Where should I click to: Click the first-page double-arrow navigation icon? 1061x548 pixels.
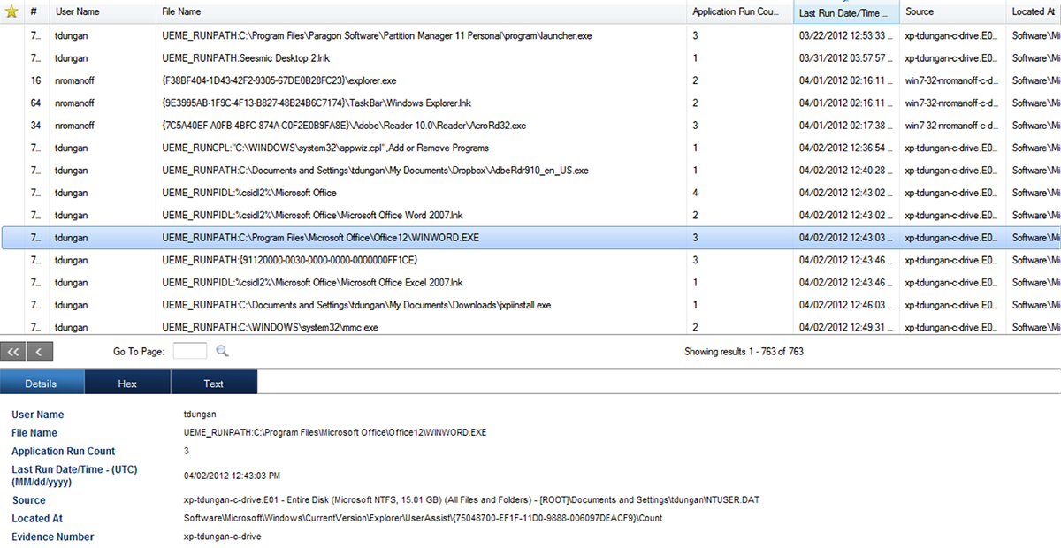tap(13, 351)
